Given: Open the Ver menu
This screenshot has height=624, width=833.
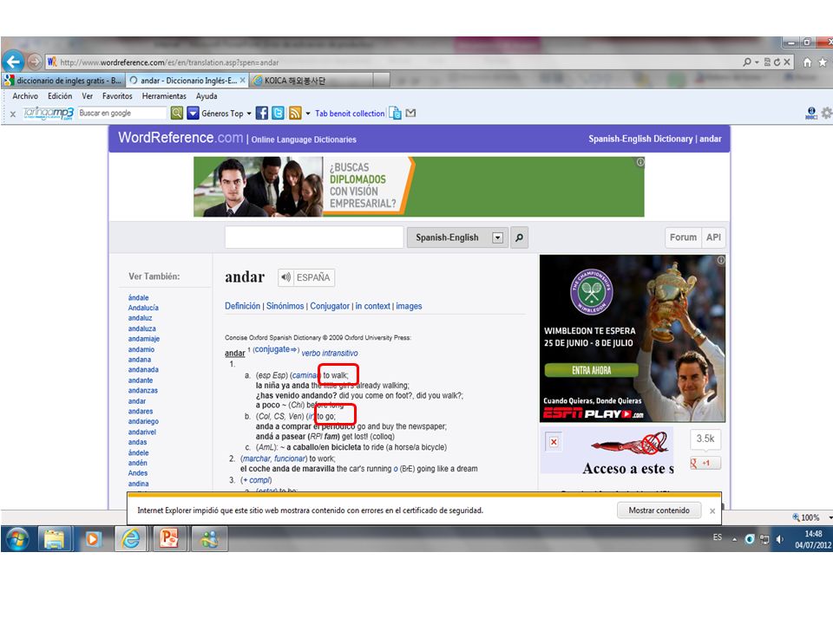Looking at the screenshot, I should [x=87, y=96].
